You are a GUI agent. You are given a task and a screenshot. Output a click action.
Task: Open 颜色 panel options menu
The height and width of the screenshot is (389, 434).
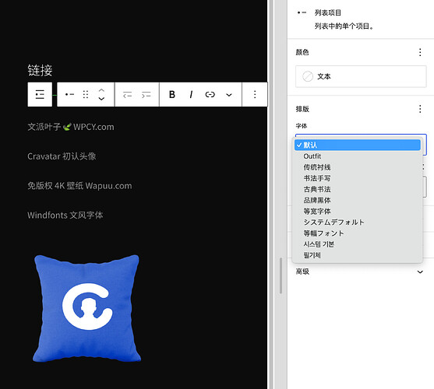point(420,52)
